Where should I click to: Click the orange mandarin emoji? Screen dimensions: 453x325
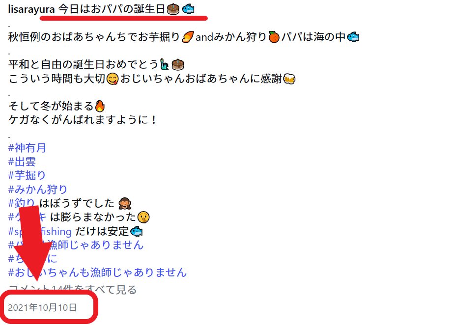[274, 37]
